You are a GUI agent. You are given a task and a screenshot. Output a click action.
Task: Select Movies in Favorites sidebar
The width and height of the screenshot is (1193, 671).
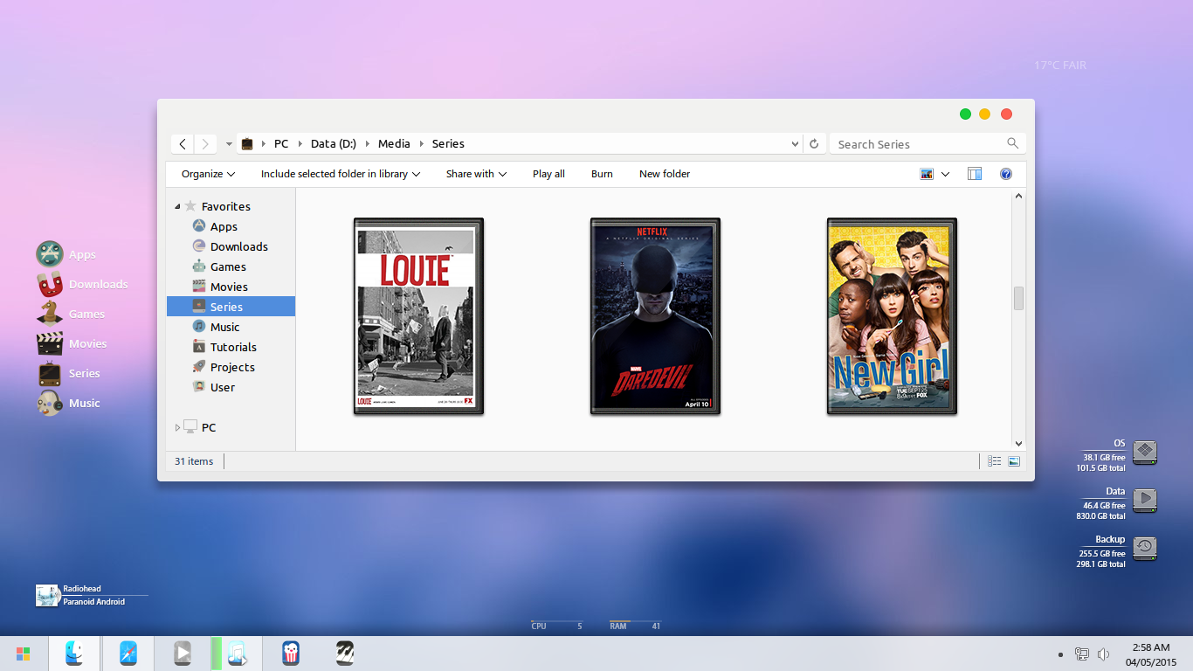point(231,287)
